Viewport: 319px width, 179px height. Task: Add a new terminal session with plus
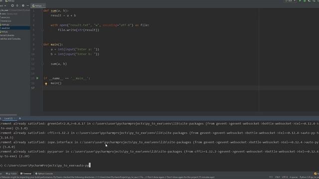click(x=20, y=118)
